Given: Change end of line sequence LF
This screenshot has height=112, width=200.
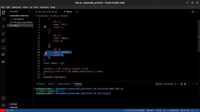Looking at the screenshot, I should (164, 110).
